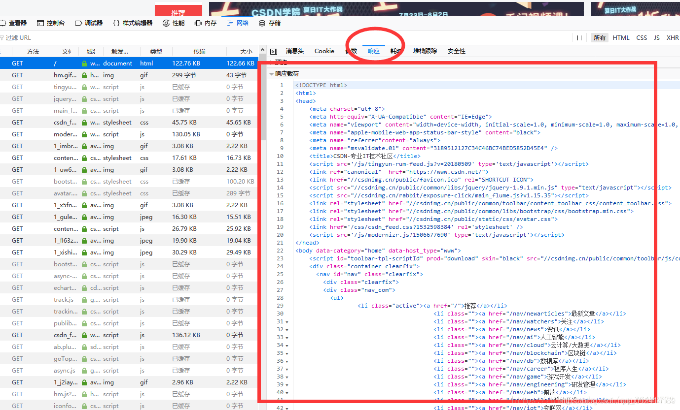Select the track.js request row
680x410 pixels.
click(x=129, y=300)
